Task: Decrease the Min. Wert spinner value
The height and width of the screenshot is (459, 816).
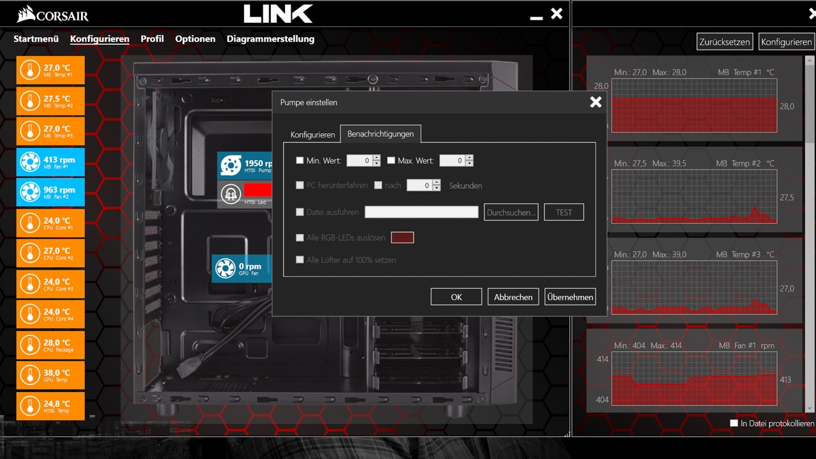Action: 376,163
